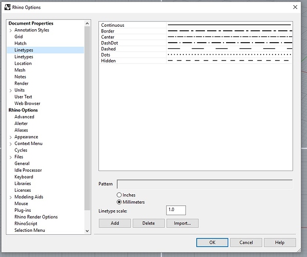Click the Linetype scale value field

pyautogui.click(x=176, y=210)
